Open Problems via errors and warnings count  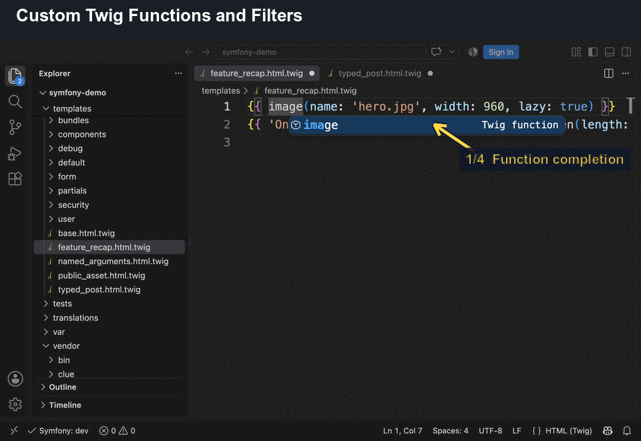(x=118, y=430)
